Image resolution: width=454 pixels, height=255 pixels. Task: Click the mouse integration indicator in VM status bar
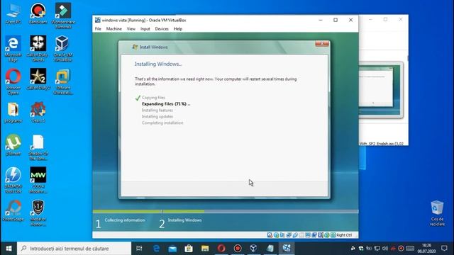326,235
